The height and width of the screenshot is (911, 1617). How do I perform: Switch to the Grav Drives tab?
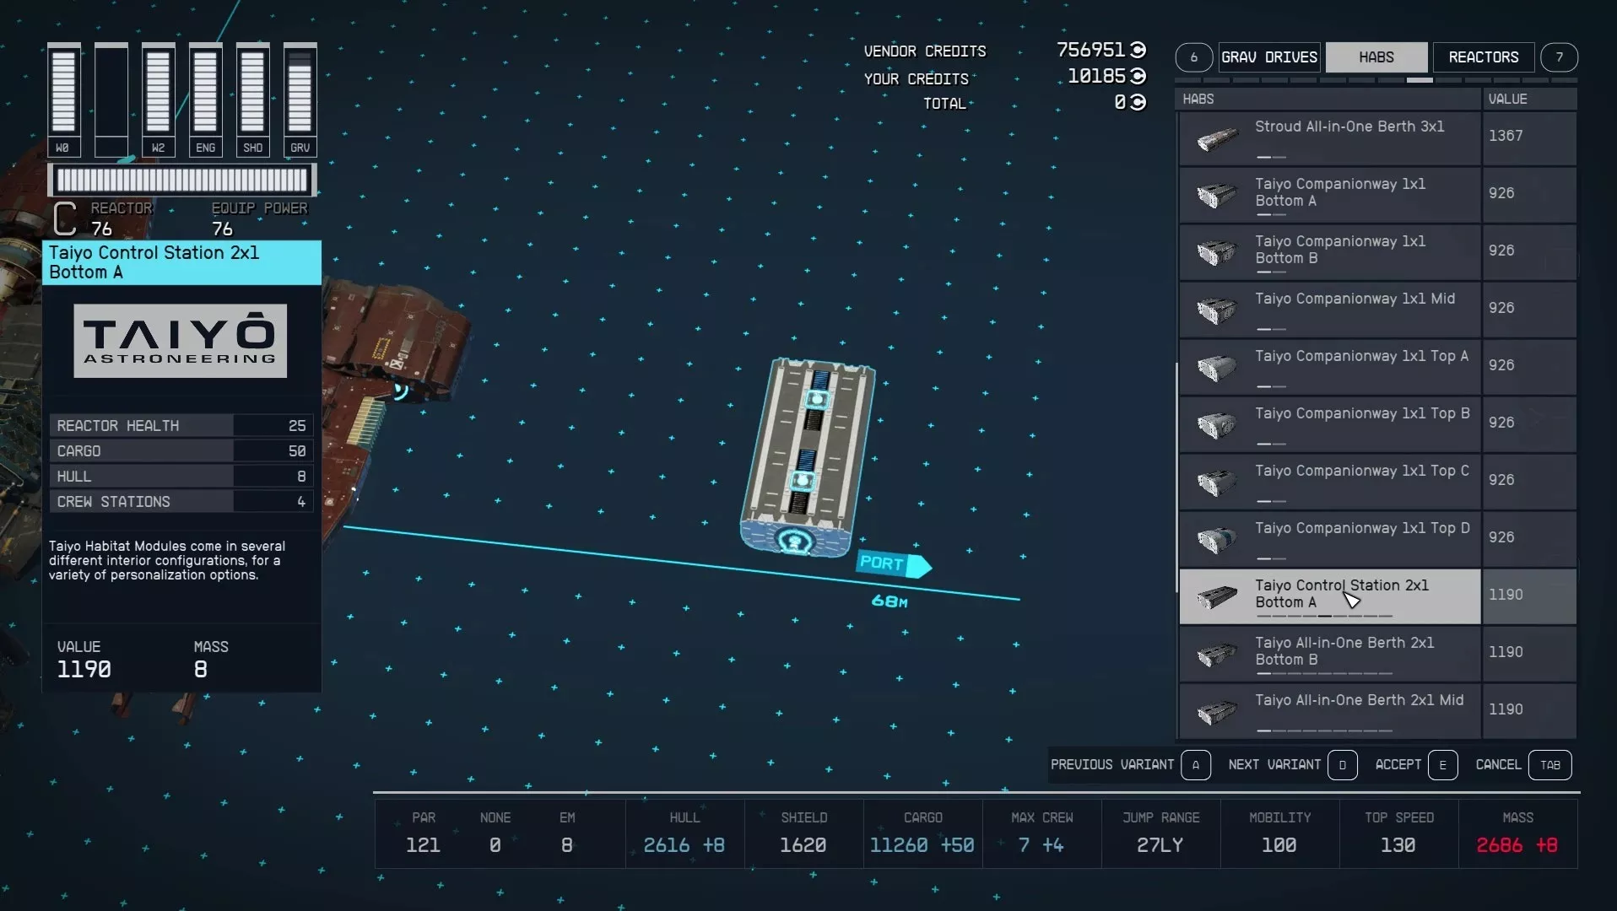[1269, 57]
